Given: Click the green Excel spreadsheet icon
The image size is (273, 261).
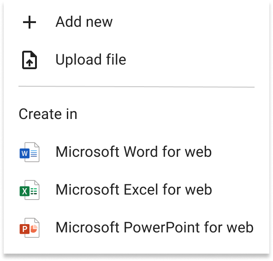Looking at the screenshot, I should click(x=30, y=190).
